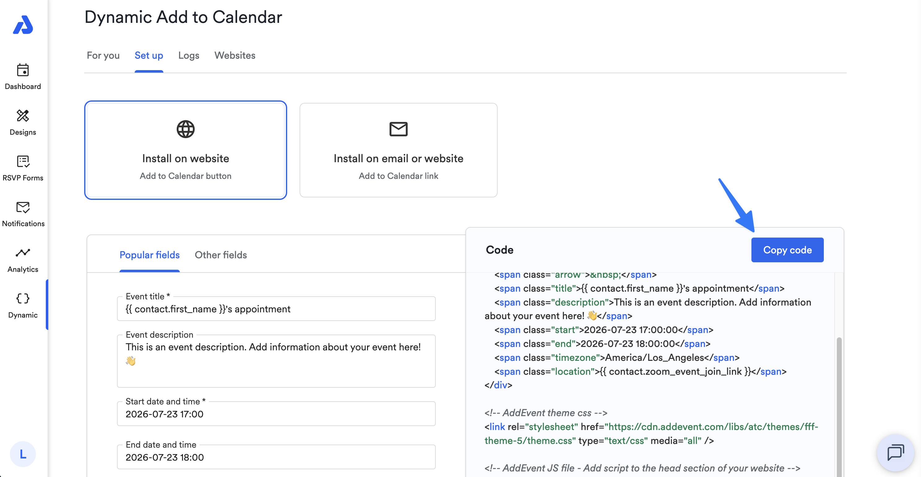The image size is (921, 477).
Task: Click the span class="description" code line
Action: click(648, 309)
